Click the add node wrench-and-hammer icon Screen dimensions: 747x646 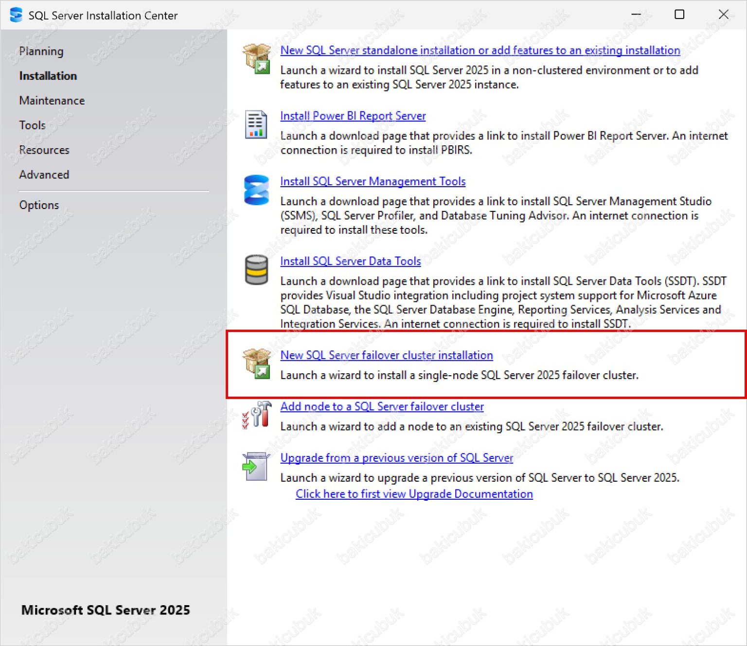[256, 416]
